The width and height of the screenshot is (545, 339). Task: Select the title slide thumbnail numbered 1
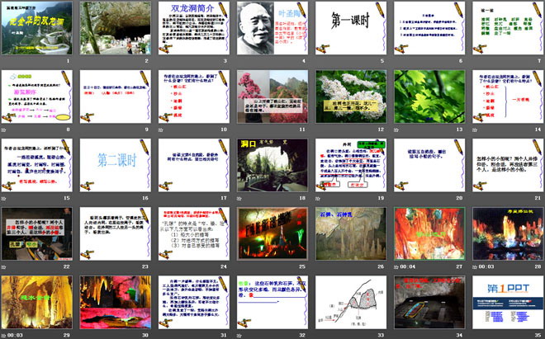click(x=38, y=28)
